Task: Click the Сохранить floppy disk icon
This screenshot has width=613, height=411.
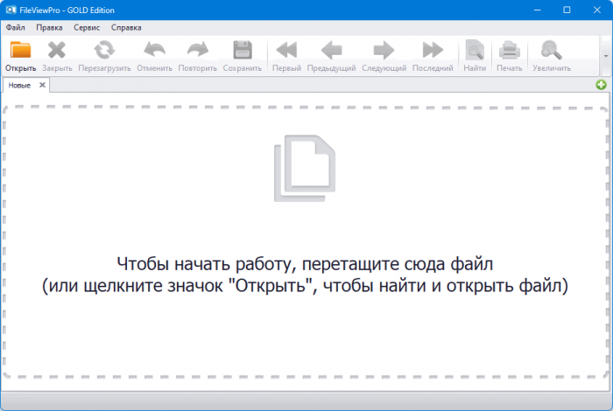Action: click(x=242, y=51)
